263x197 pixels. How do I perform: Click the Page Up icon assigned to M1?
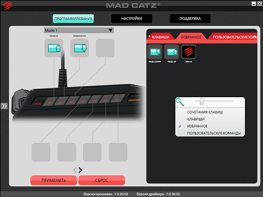54,48
